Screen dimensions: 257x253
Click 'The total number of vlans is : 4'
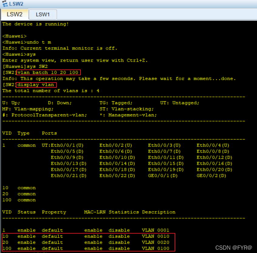[51, 91]
